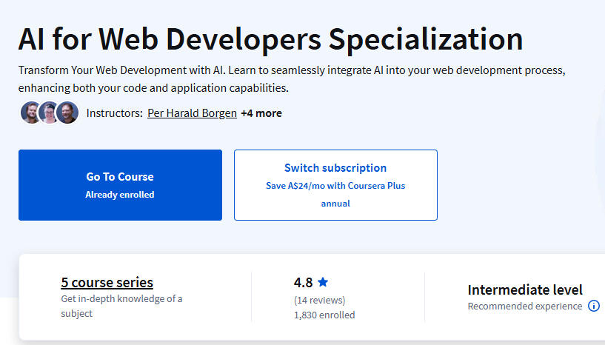Click the blue rating star icon
The height and width of the screenshot is (345, 605).
tap(323, 282)
